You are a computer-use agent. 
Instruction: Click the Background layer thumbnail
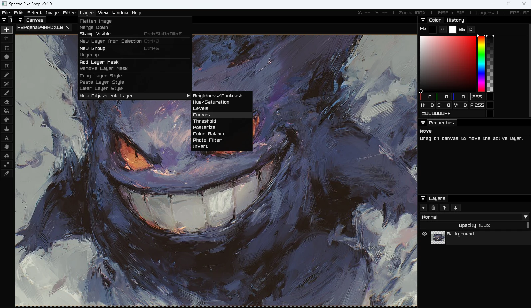point(438,238)
